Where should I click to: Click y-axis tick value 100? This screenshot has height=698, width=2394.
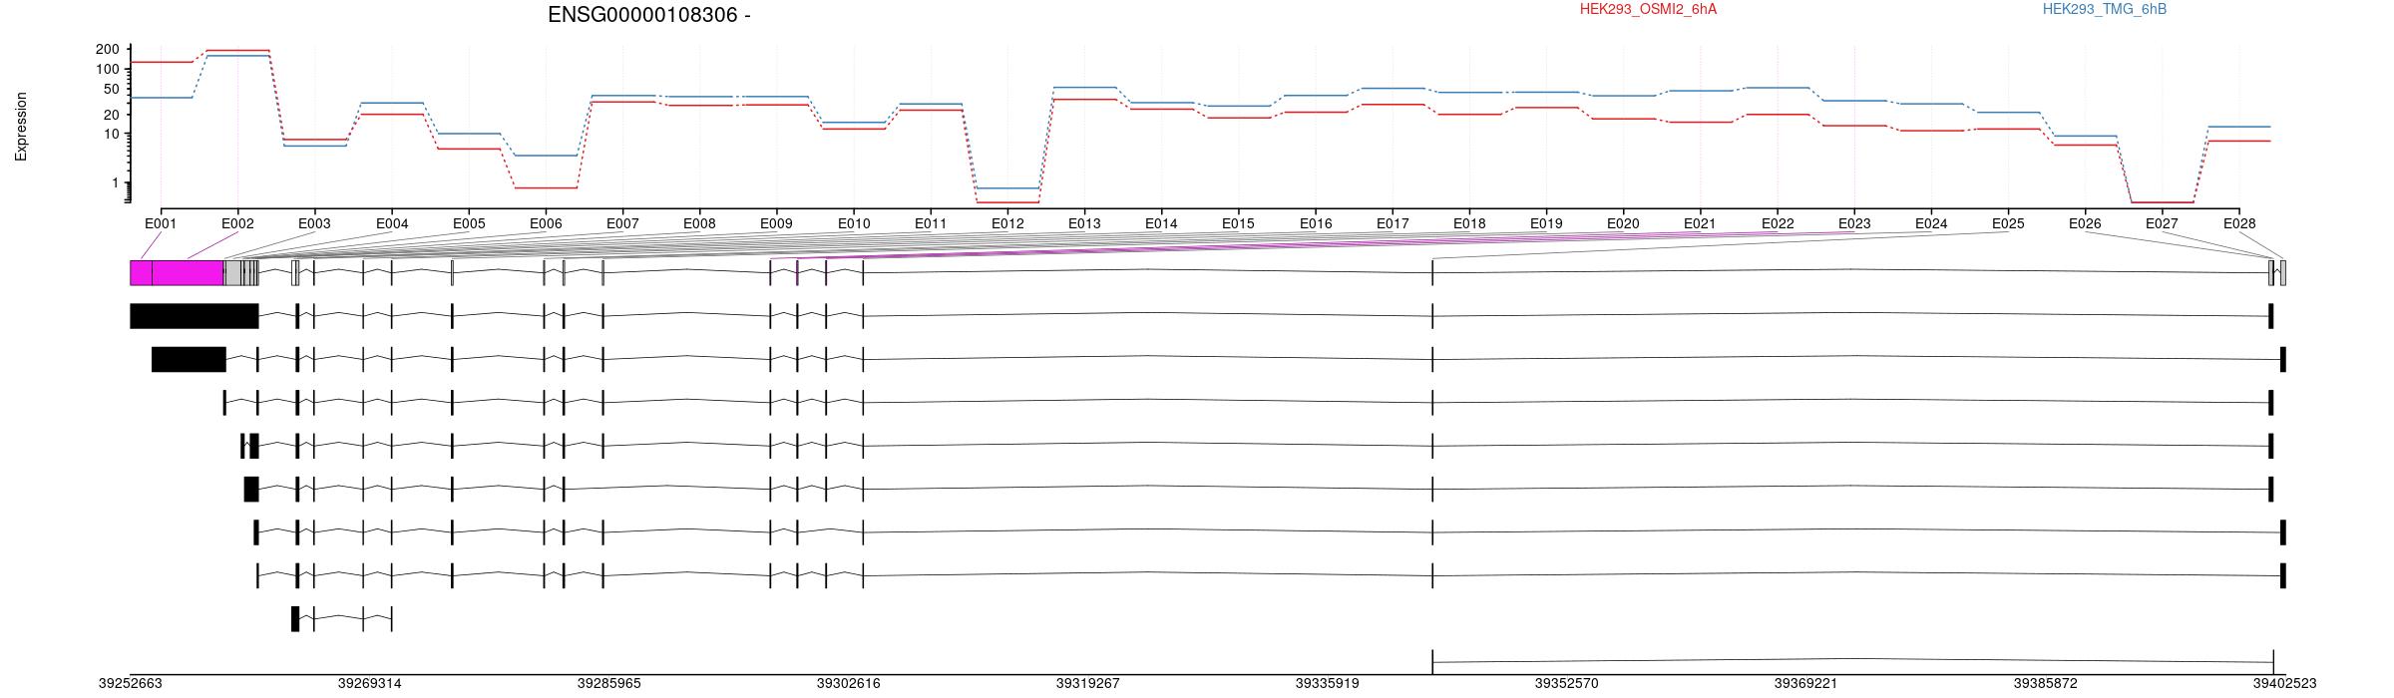pos(108,70)
